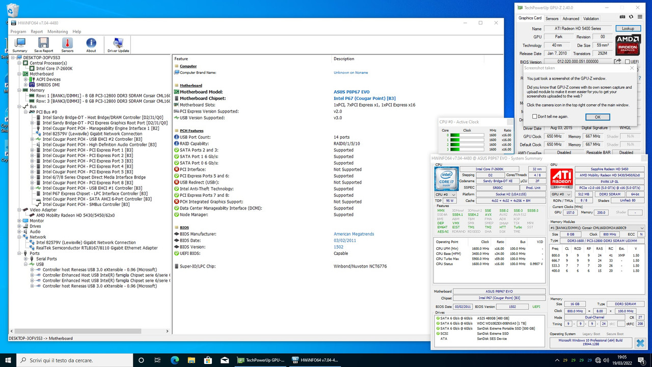Screen dimensions: 652x367
Task: Open the Report menu in HWiNFO64
Action: 37,32
